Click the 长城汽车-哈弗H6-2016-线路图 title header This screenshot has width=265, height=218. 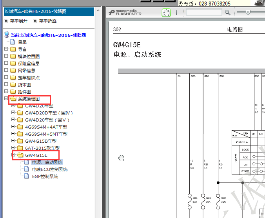tap(49, 12)
